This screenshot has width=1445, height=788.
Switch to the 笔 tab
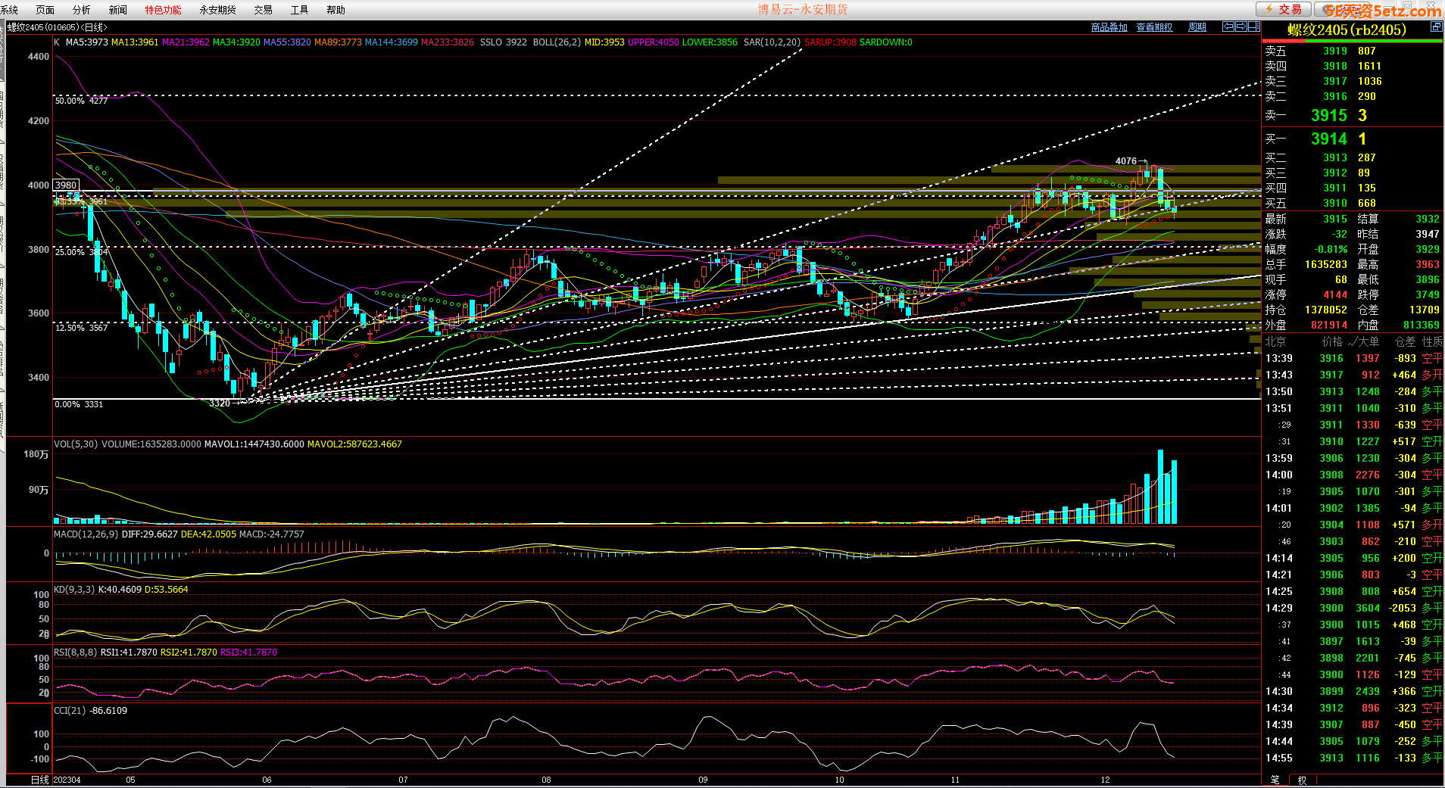point(1275,780)
